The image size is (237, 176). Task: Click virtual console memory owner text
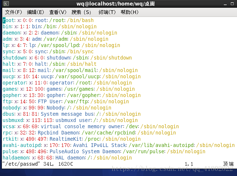[x=82, y=126]
